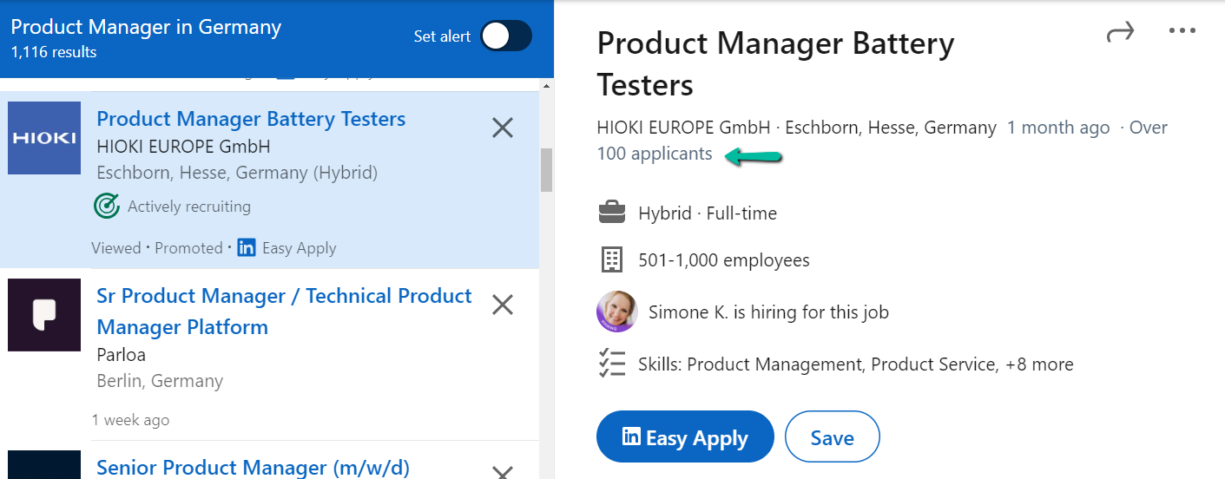
Task: Open the three-dot more options menu
Action: point(1182,31)
